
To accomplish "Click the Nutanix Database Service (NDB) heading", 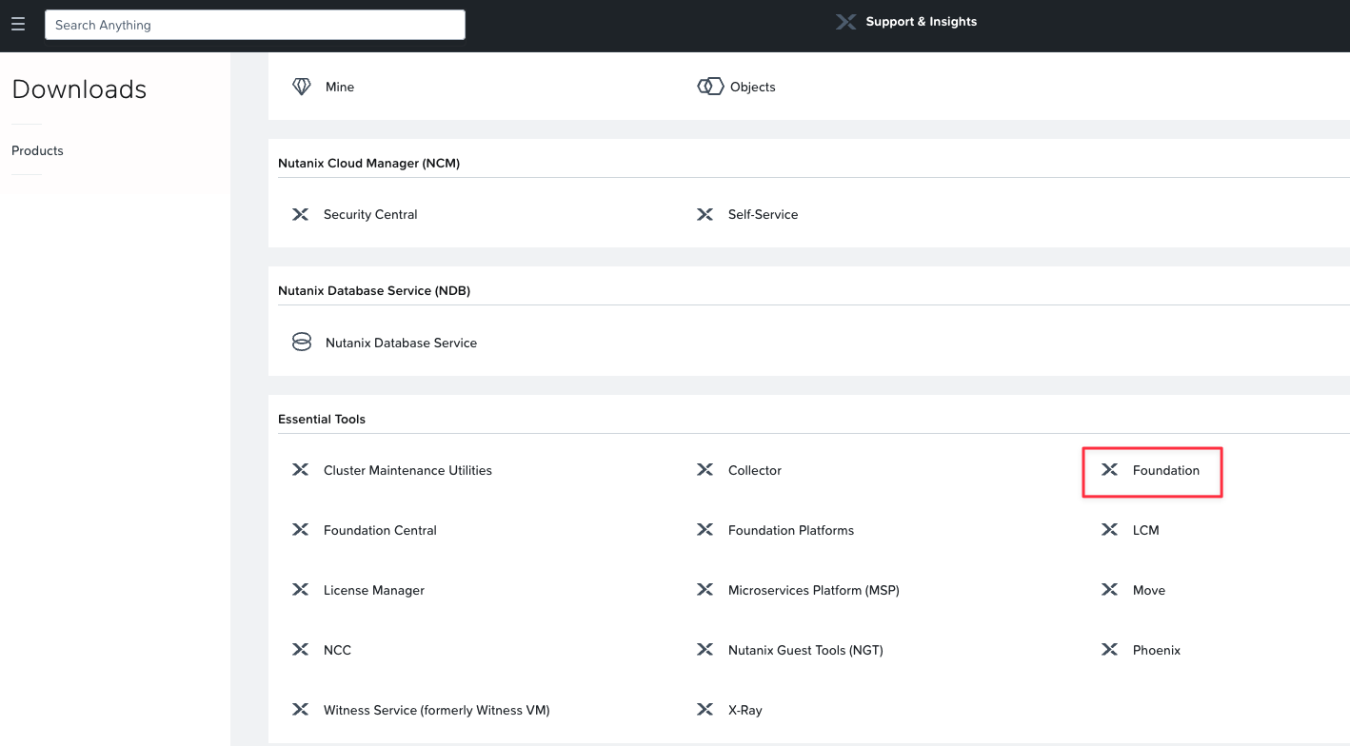I will tap(374, 290).
